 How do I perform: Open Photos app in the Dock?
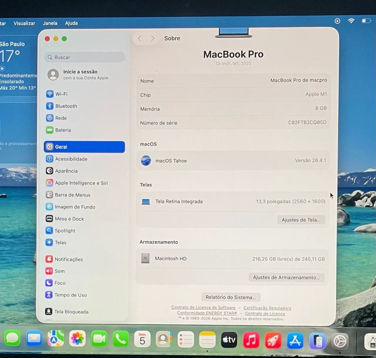pos(78,339)
